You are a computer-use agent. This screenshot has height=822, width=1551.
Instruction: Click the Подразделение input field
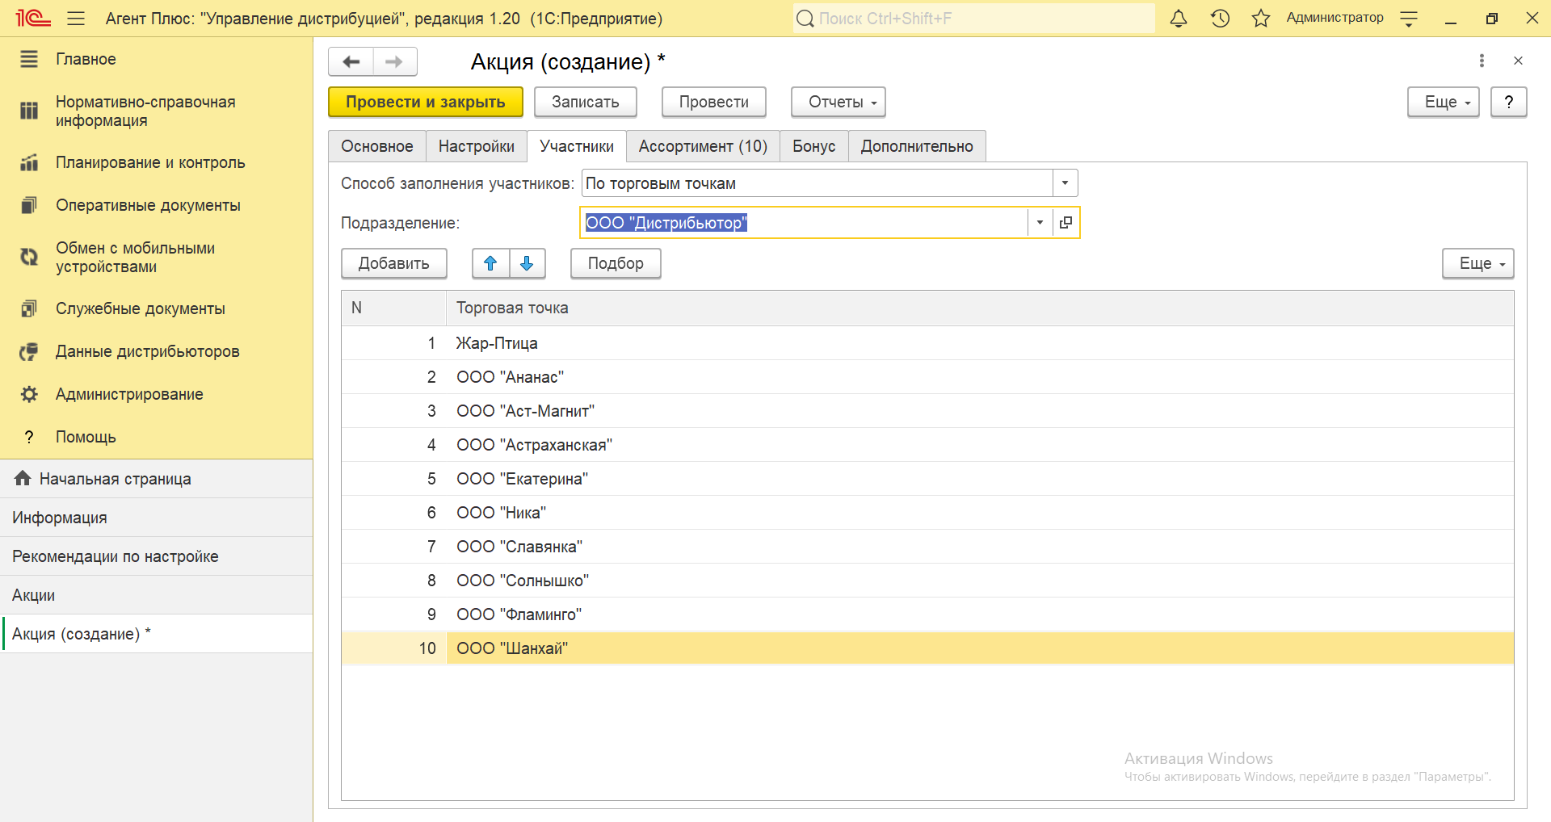pyautogui.click(x=805, y=223)
